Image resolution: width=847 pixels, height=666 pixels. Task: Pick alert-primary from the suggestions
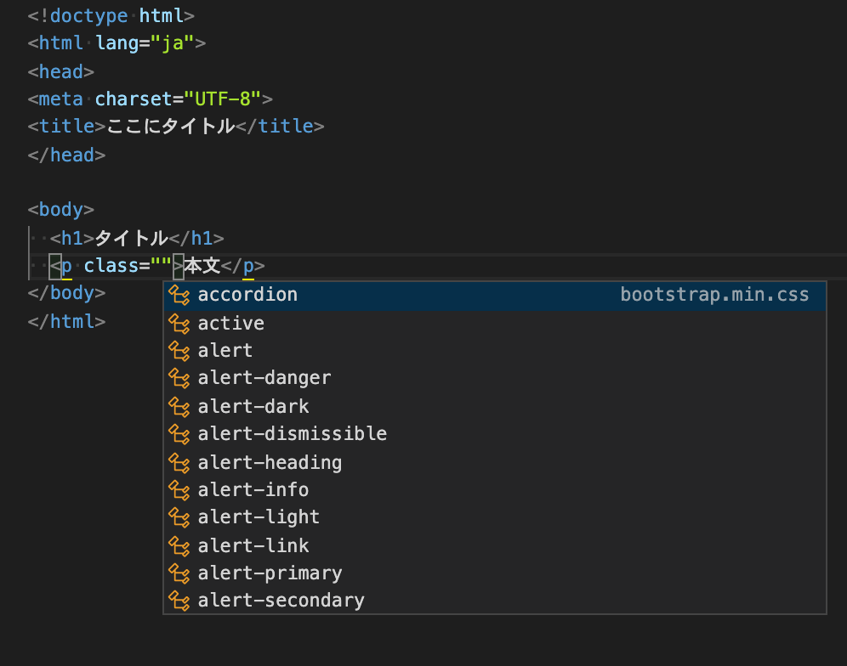[x=269, y=573]
